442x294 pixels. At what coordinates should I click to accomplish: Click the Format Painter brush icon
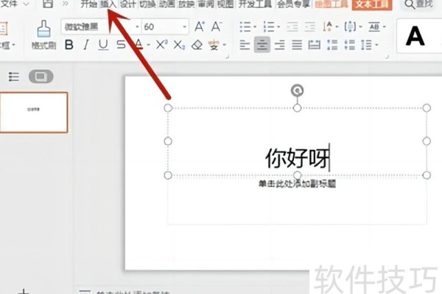click(44, 29)
